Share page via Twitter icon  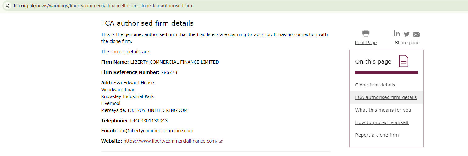[406, 34]
